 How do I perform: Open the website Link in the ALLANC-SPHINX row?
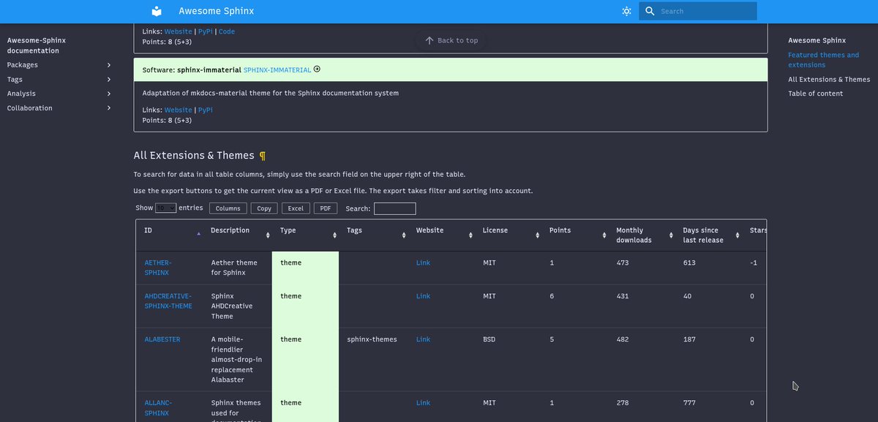423,403
